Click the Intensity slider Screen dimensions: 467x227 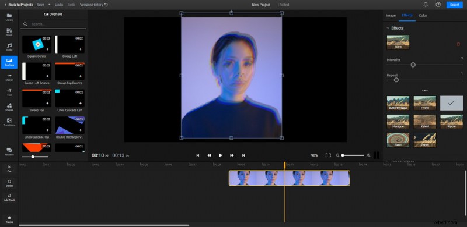[x=425, y=65]
